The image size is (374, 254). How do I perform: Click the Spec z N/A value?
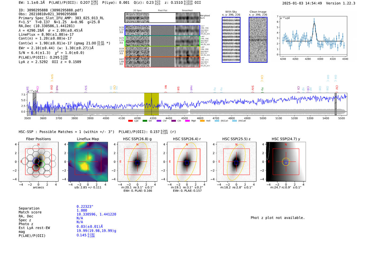[80, 218]
